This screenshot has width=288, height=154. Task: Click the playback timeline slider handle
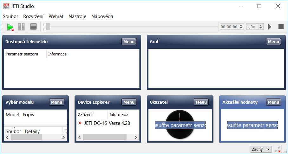pyautogui.click(x=48, y=27)
